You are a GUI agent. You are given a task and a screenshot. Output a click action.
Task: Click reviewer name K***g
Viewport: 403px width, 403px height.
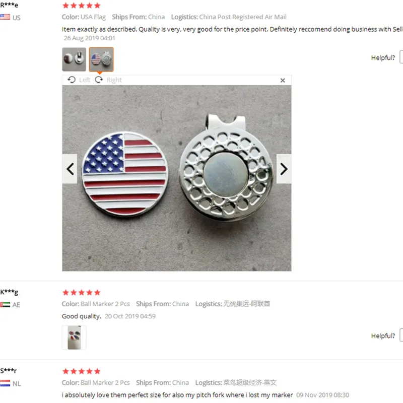click(x=9, y=292)
